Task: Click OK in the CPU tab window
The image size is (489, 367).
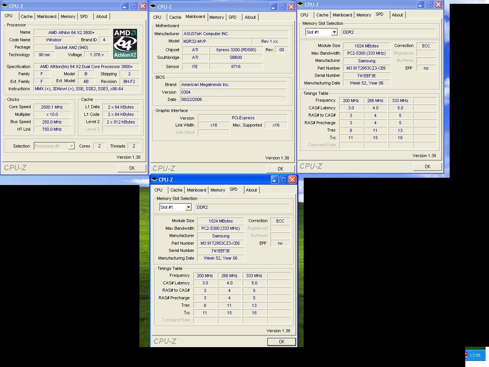Action: 132,168
